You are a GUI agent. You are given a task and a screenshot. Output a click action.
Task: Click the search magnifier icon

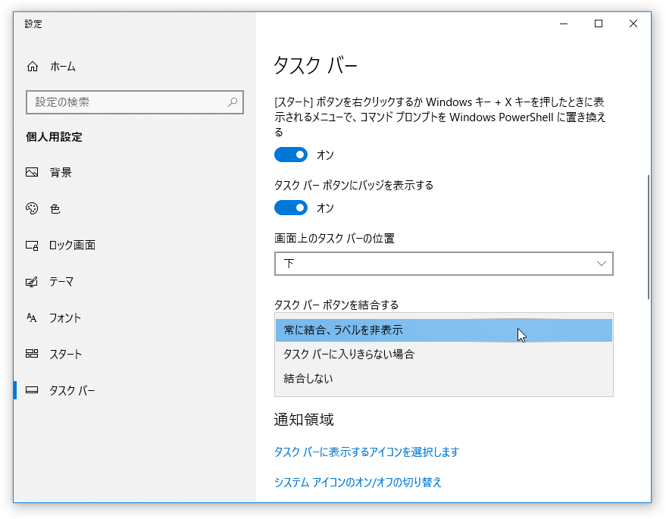tap(233, 102)
